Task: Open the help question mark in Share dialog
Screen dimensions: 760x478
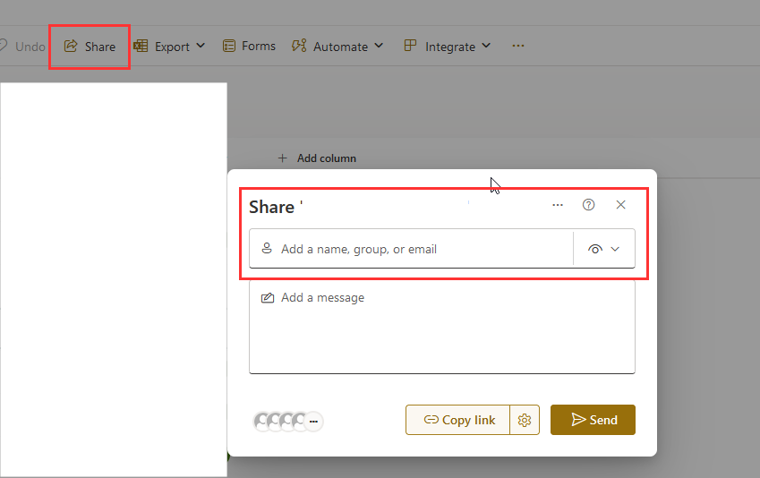Action: click(x=588, y=205)
